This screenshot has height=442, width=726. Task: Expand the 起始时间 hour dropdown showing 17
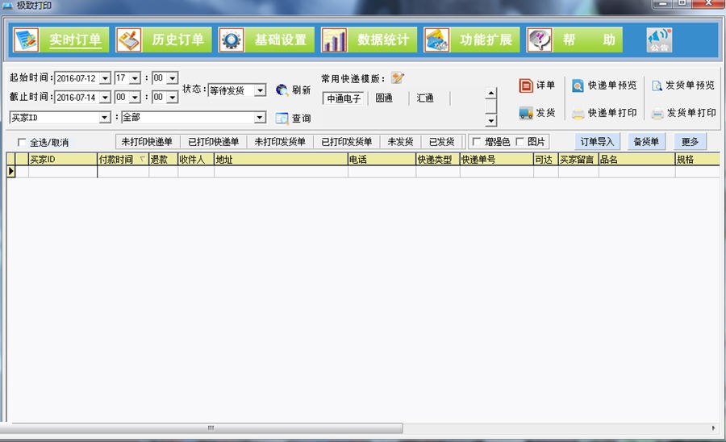(135, 78)
